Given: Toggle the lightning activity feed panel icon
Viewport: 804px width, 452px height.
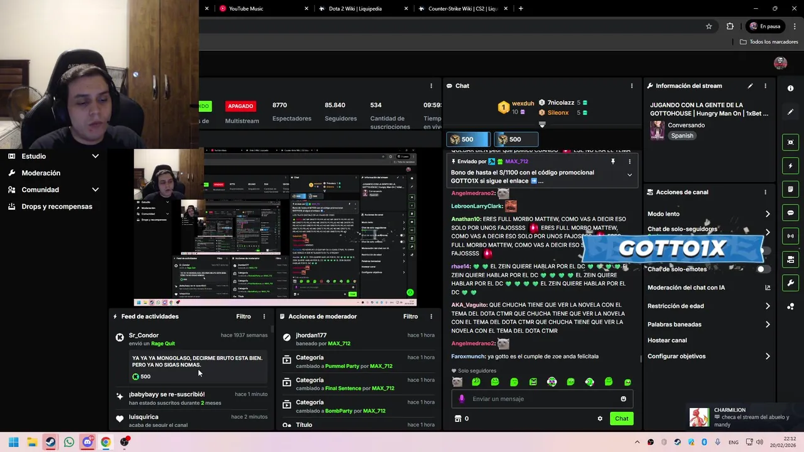Looking at the screenshot, I should coord(790,166).
